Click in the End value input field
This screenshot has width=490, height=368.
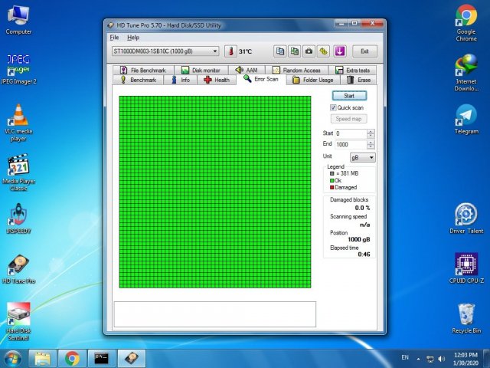(x=349, y=144)
